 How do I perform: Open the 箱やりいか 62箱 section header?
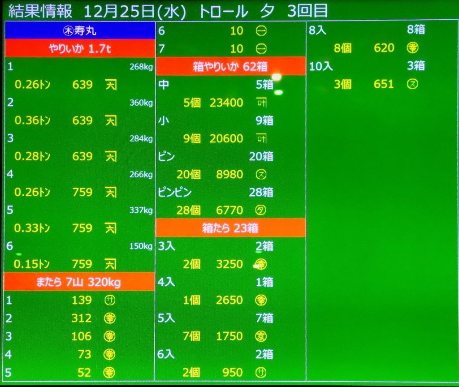coord(230,67)
